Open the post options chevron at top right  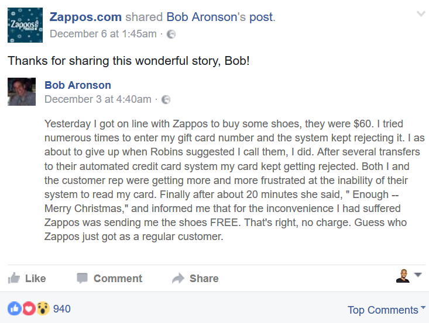(x=420, y=13)
